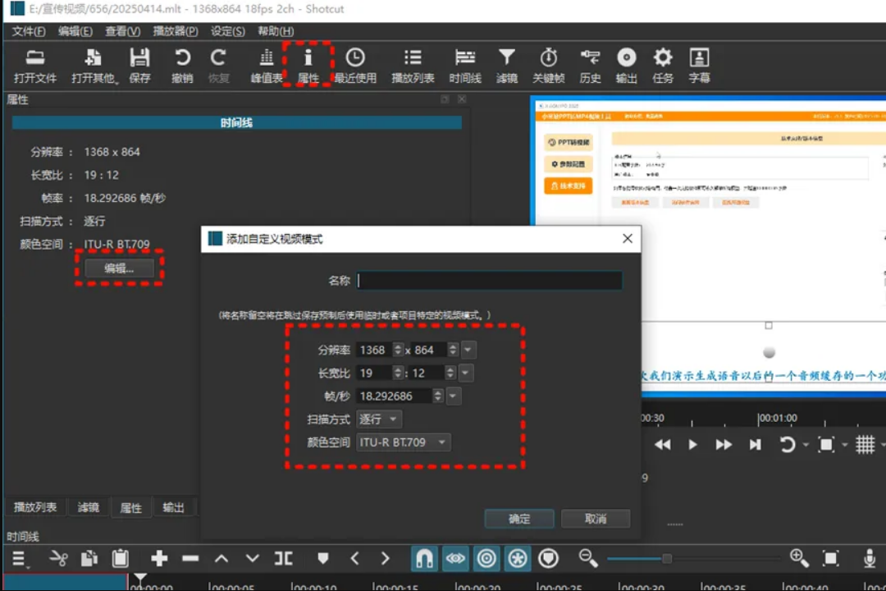Open the 颜色空间 ITU-R BT.709 dropdown
The image size is (886, 591).
404,442
